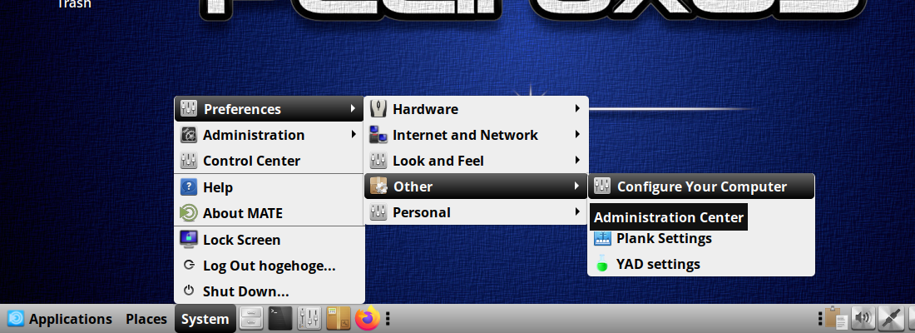Close the System menu via its panel button

[x=205, y=319]
